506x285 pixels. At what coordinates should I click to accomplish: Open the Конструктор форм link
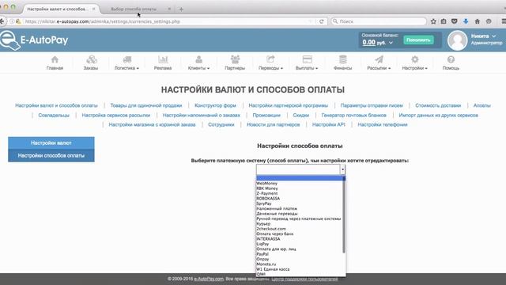215,105
